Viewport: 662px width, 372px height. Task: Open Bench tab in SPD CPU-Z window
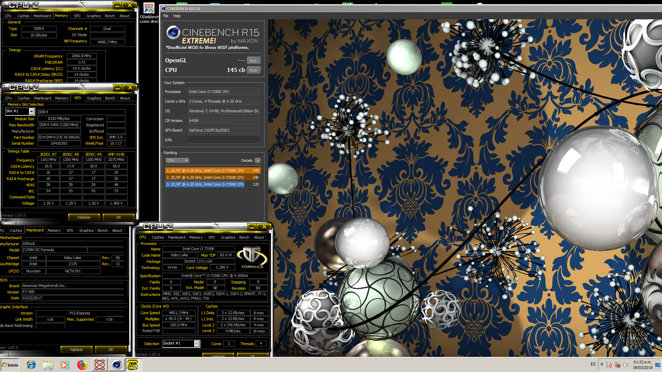point(110,98)
